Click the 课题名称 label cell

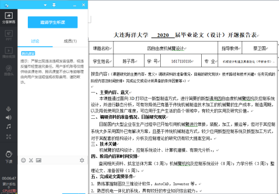coord(101,48)
